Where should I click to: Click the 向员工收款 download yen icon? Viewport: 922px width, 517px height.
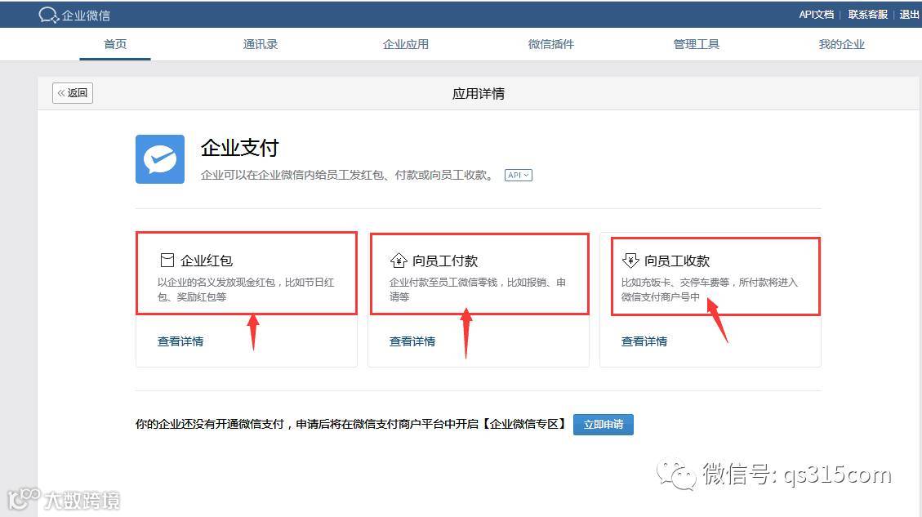[x=630, y=260]
